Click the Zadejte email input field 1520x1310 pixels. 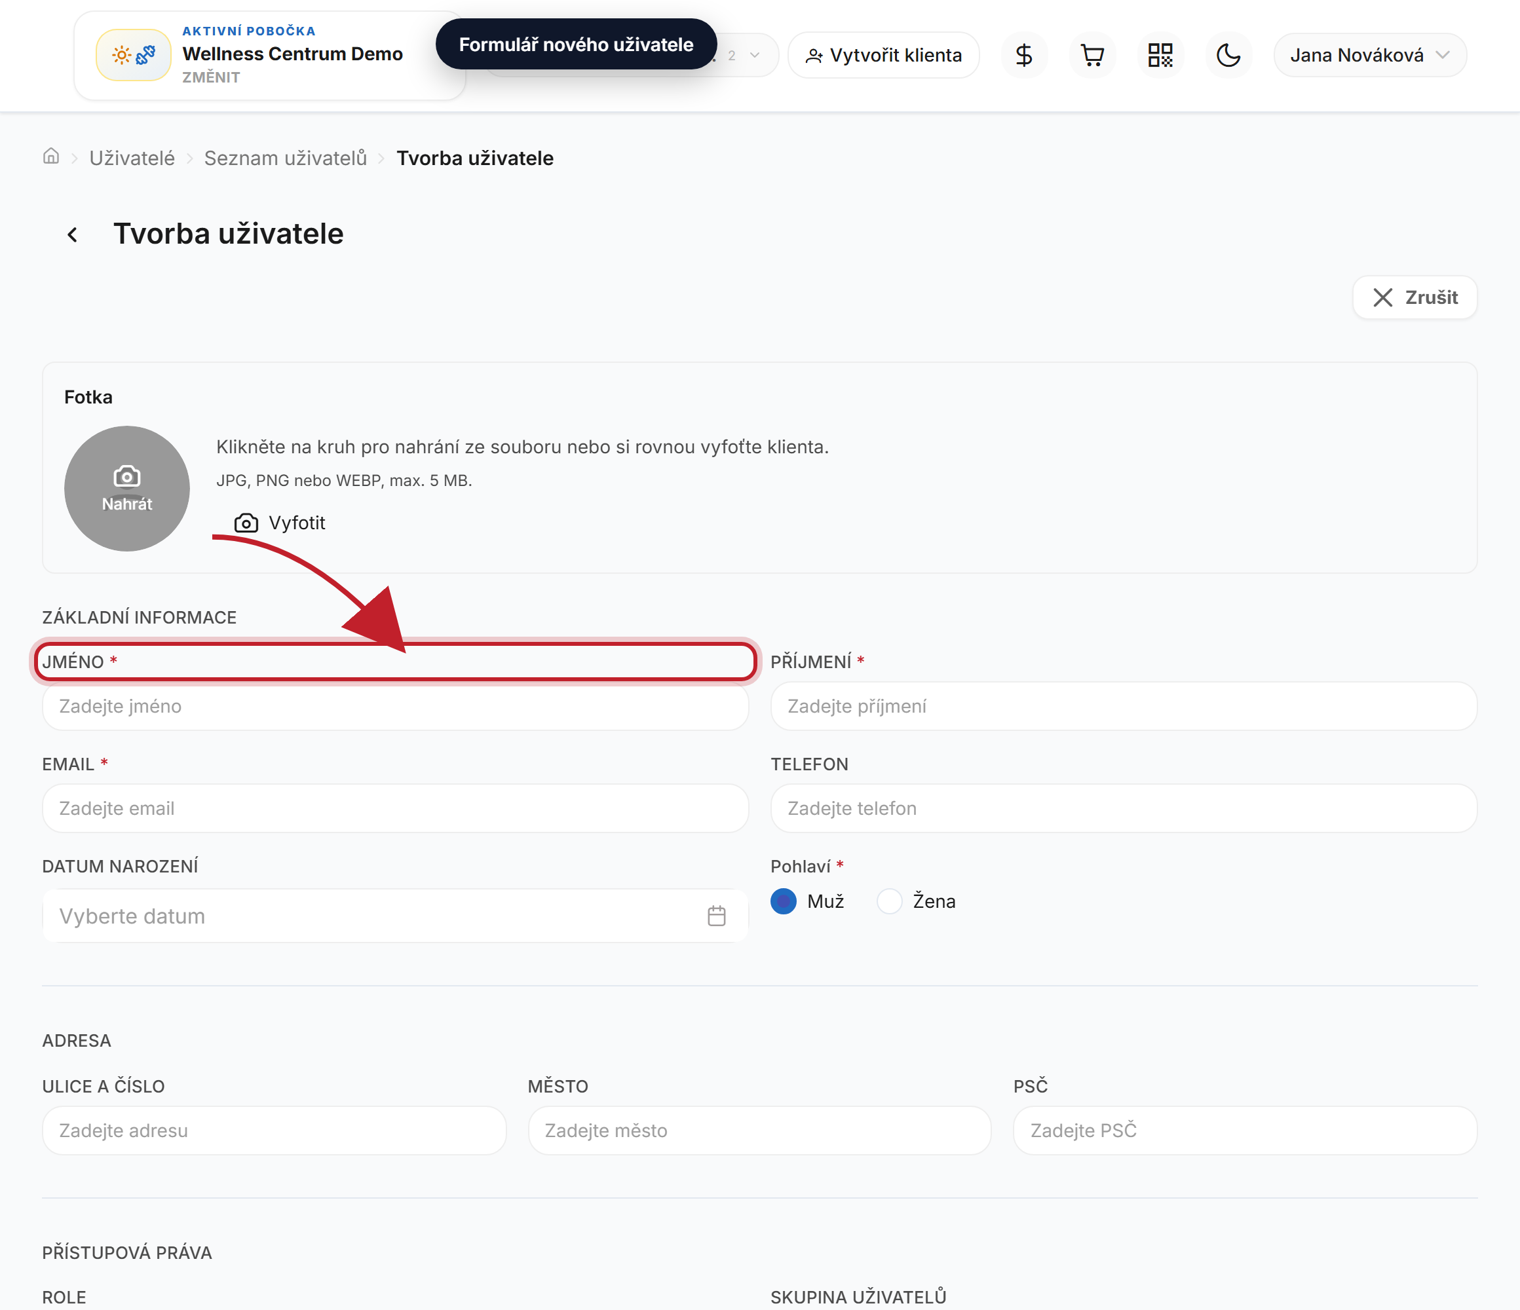396,808
